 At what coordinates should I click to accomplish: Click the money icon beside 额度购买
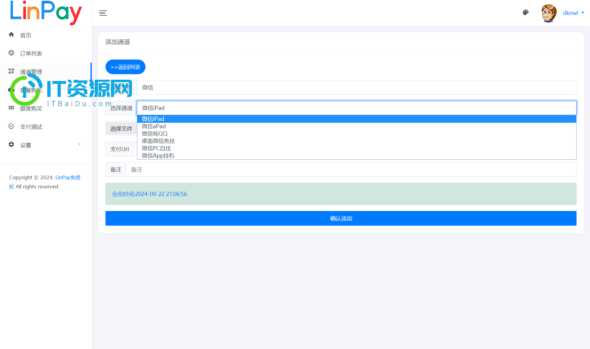pyautogui.click(x=11, y=108)
